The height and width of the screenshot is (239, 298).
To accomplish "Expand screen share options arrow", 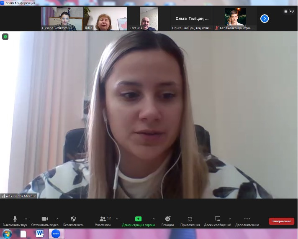I will pyautogui.click(x=154, y=219).
